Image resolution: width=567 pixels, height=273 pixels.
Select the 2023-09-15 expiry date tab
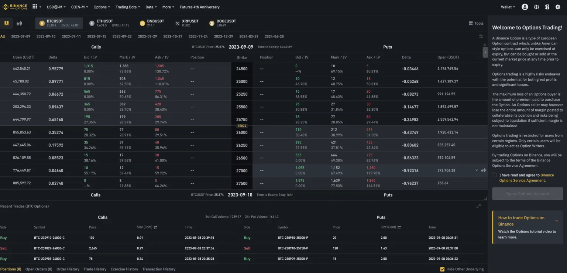[97, 36]
